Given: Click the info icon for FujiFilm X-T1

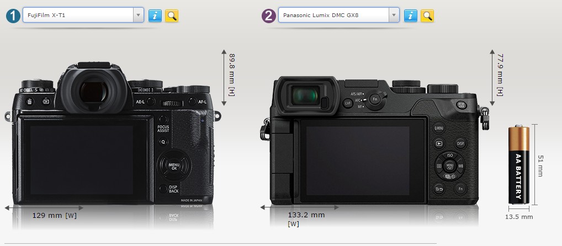Looking at the screenshot, I should click(155, 15).
